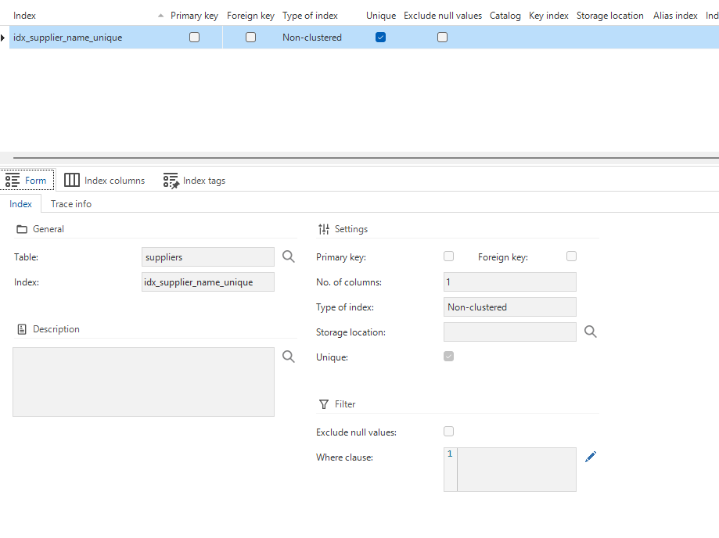Sort by Unique column header
The height and width of the screenshot is (538, 719).
tap(381, 16)
